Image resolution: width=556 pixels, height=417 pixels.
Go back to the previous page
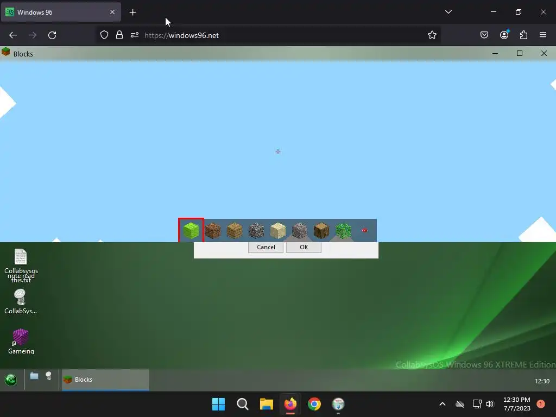[13, 35]
